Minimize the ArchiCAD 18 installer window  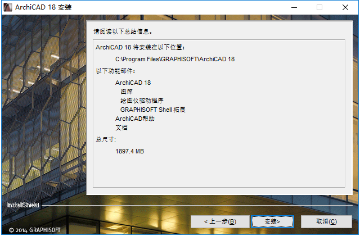click(294, 7)
